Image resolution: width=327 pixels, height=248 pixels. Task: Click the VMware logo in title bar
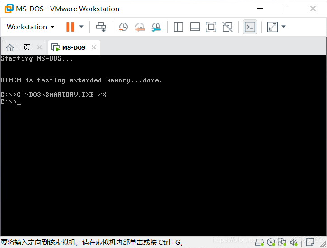click(9, 9)
